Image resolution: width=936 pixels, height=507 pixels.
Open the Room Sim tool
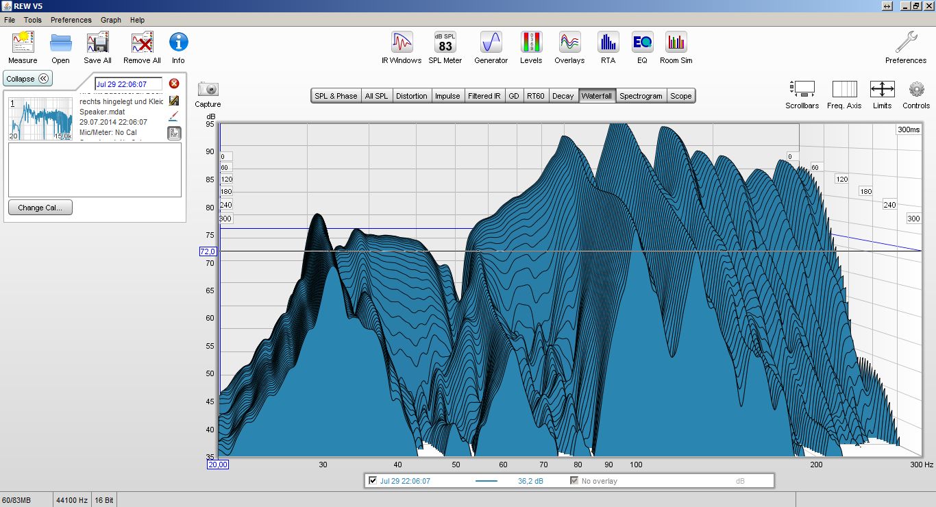coord(676,42)
